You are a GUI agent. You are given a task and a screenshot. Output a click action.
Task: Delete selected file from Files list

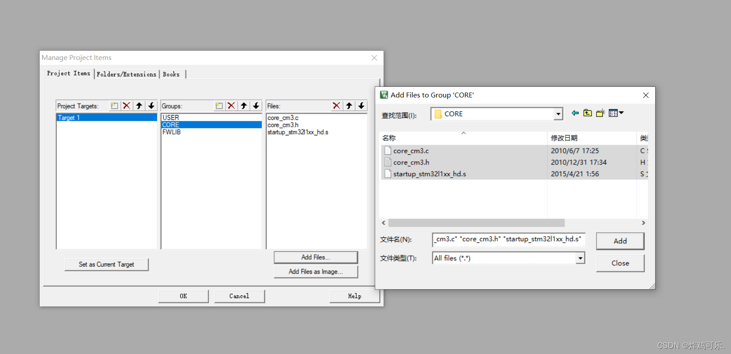pos(336,106)
